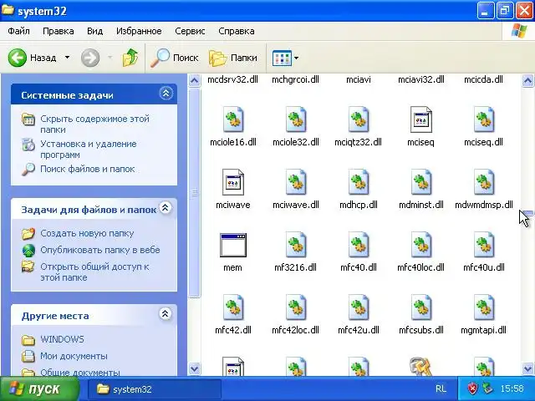Select the mciseq driver file icon
The width and height of the screenshot is (535, 401).
pyautogui.click(x=420, y=119)
